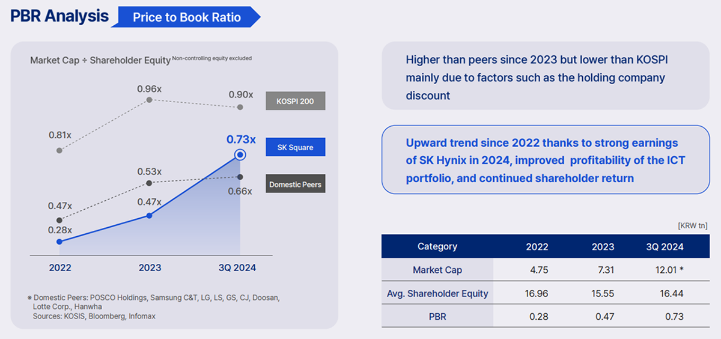The width and height of the screenshot is (721, 339).
Task: Select the PBR Analysis title
Action: click(x=59, y=17)
